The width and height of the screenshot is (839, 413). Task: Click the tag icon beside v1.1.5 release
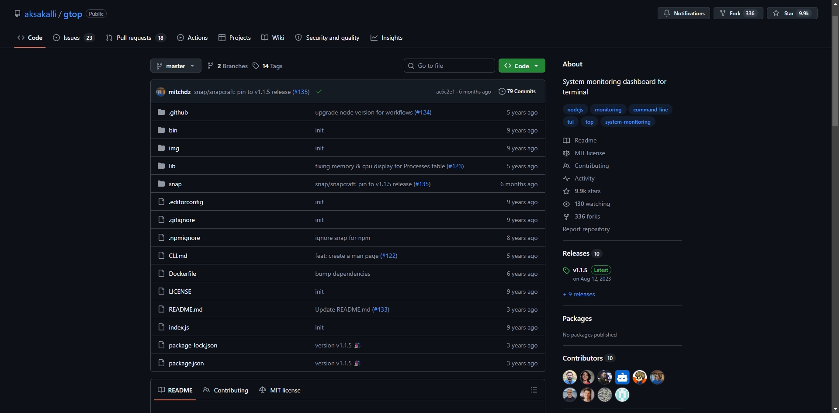566,271
